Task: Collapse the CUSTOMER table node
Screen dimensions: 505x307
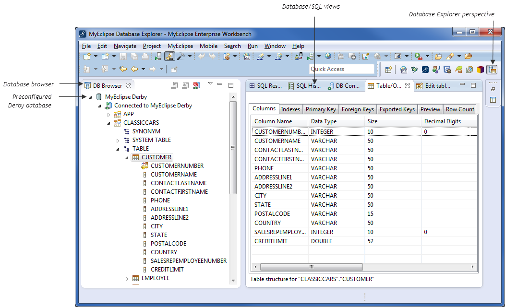Action: click(x=127, y=157)
